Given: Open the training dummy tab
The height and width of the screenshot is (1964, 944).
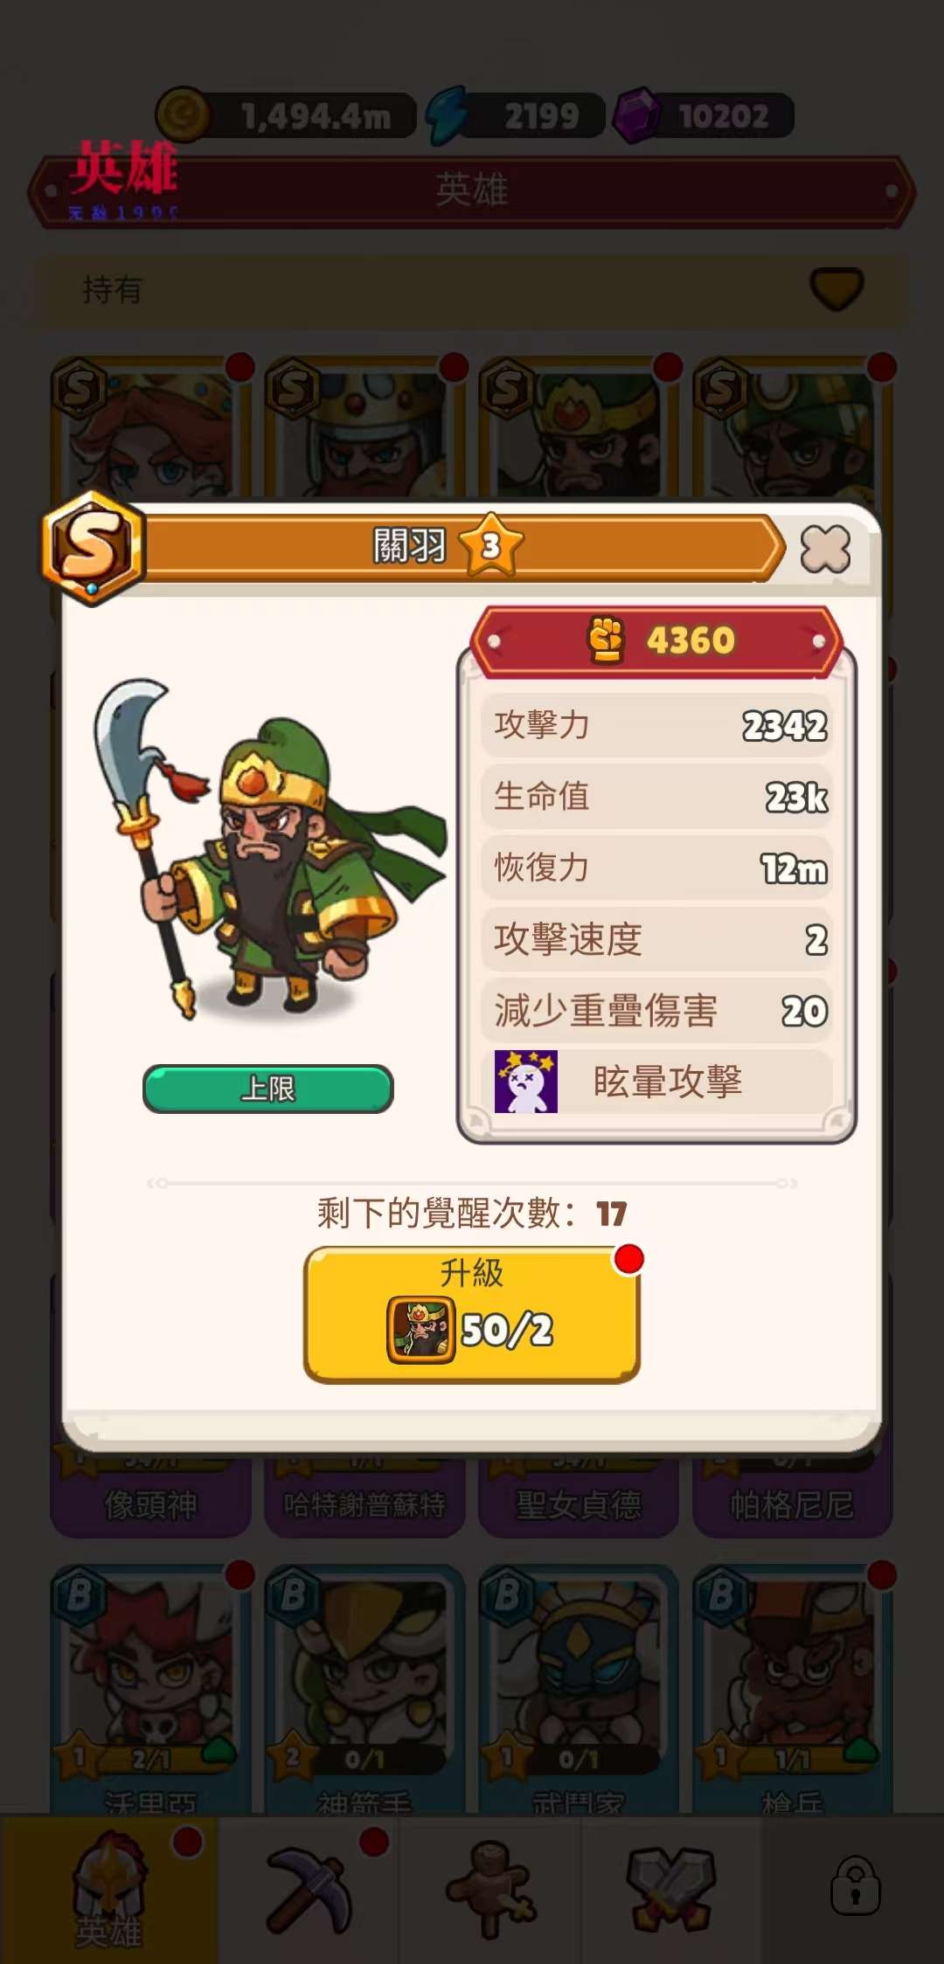Looking at the screenshot, I should click(x=489, y=1889).
